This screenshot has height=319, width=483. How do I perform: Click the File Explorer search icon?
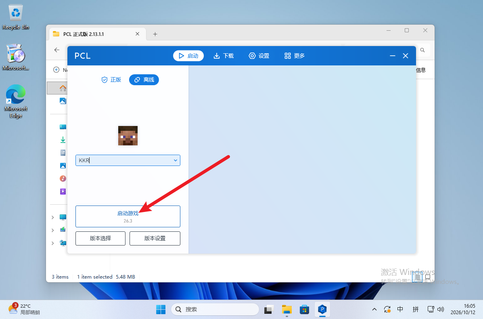(422, 50)
